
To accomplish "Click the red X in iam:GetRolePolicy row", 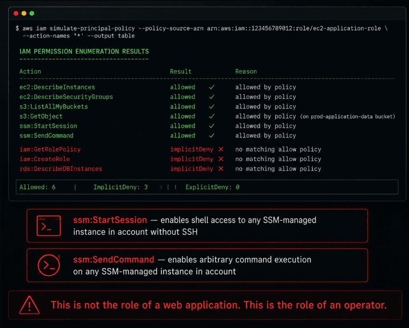I will pyautogui.click(x=221, y=149).
